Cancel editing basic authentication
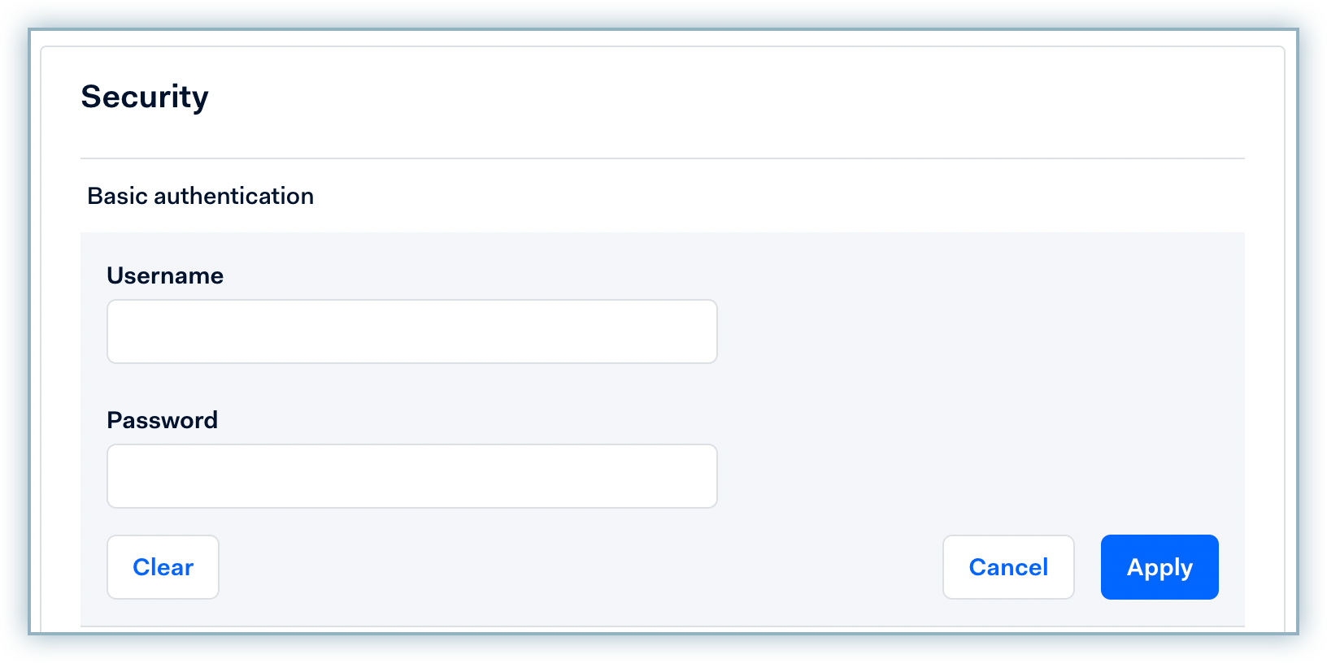The image size is (1327, 663). pyautogui.click(x=1008, y=567)
